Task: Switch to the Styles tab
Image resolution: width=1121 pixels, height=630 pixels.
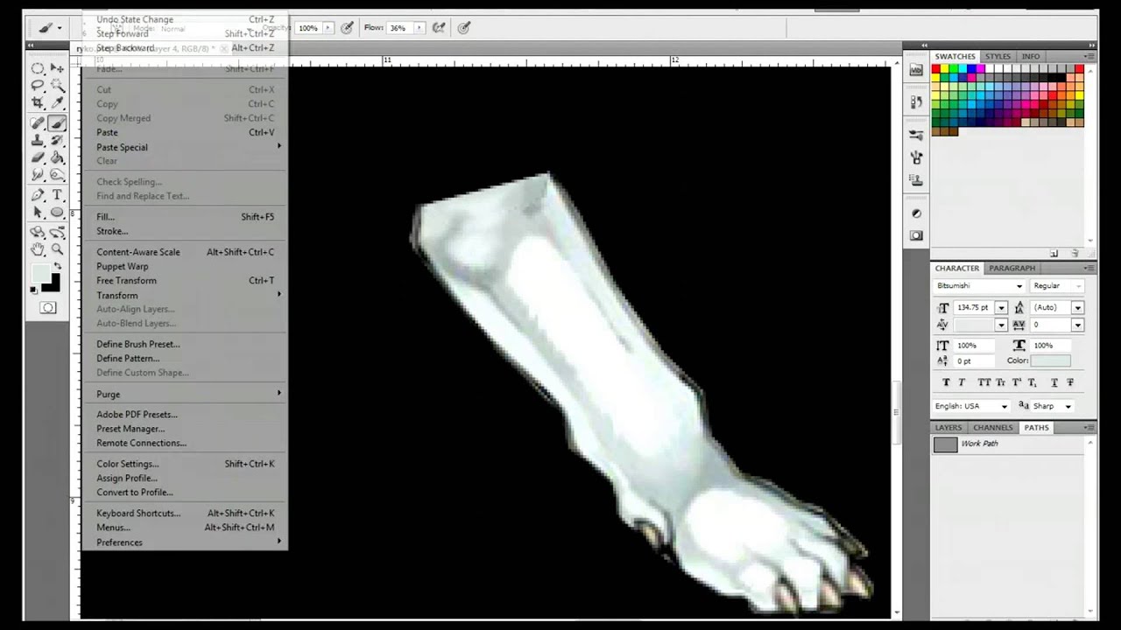Action: [998, 57]
